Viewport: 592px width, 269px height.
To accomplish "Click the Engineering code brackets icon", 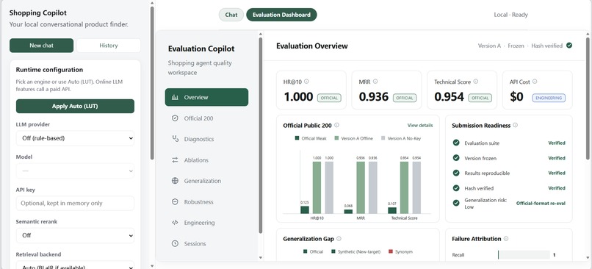I will [175, 223].
